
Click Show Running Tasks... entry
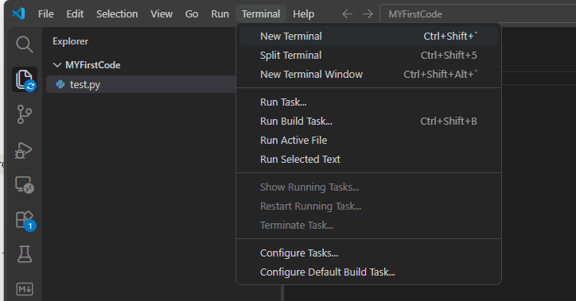pos(369,187)
